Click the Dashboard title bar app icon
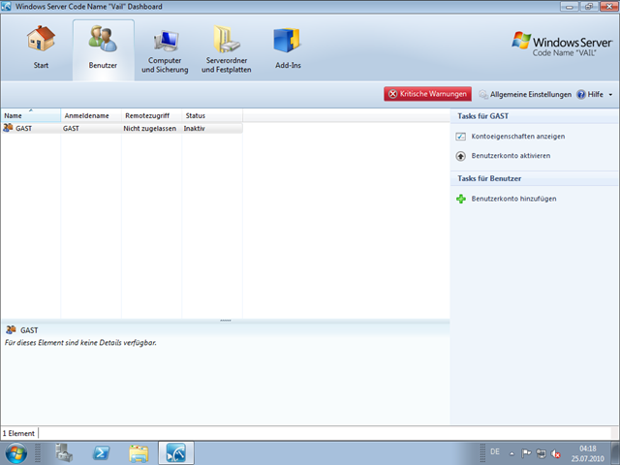Screen dimensions: 620x465 [x=7, y=7]
